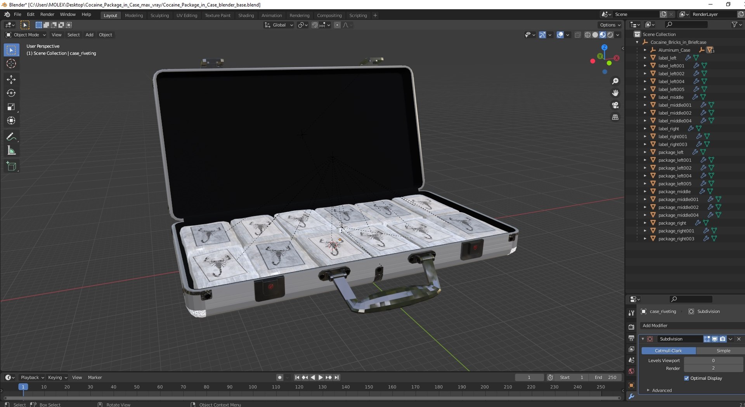Select the 3D Cursor tool
The height and width of the screenshot is (407, 745).
pos(11,64)
